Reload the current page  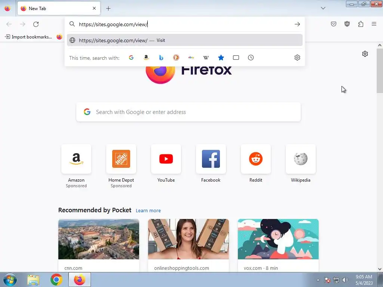(x=36, y=24)
